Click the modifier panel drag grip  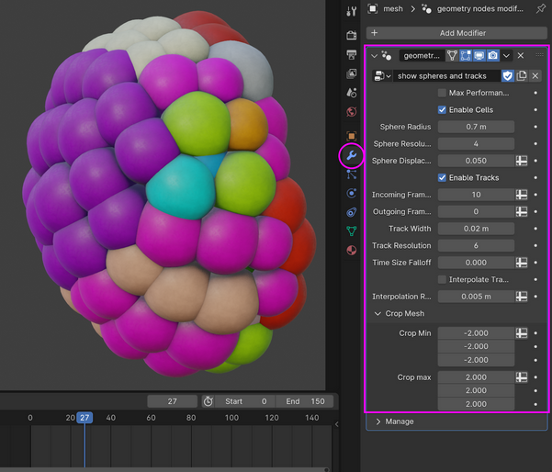pos(539,55)
